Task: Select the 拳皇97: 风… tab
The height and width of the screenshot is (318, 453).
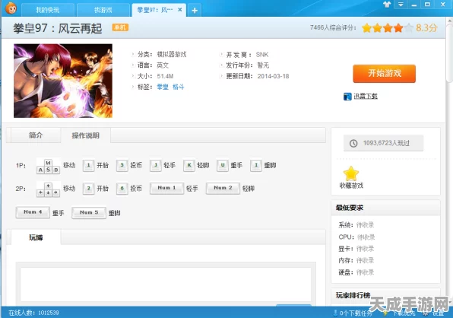Action: point(159,10)
